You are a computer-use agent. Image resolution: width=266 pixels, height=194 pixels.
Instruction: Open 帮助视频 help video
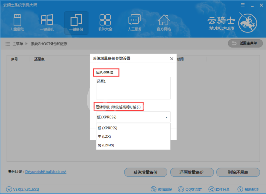point(248,189)
